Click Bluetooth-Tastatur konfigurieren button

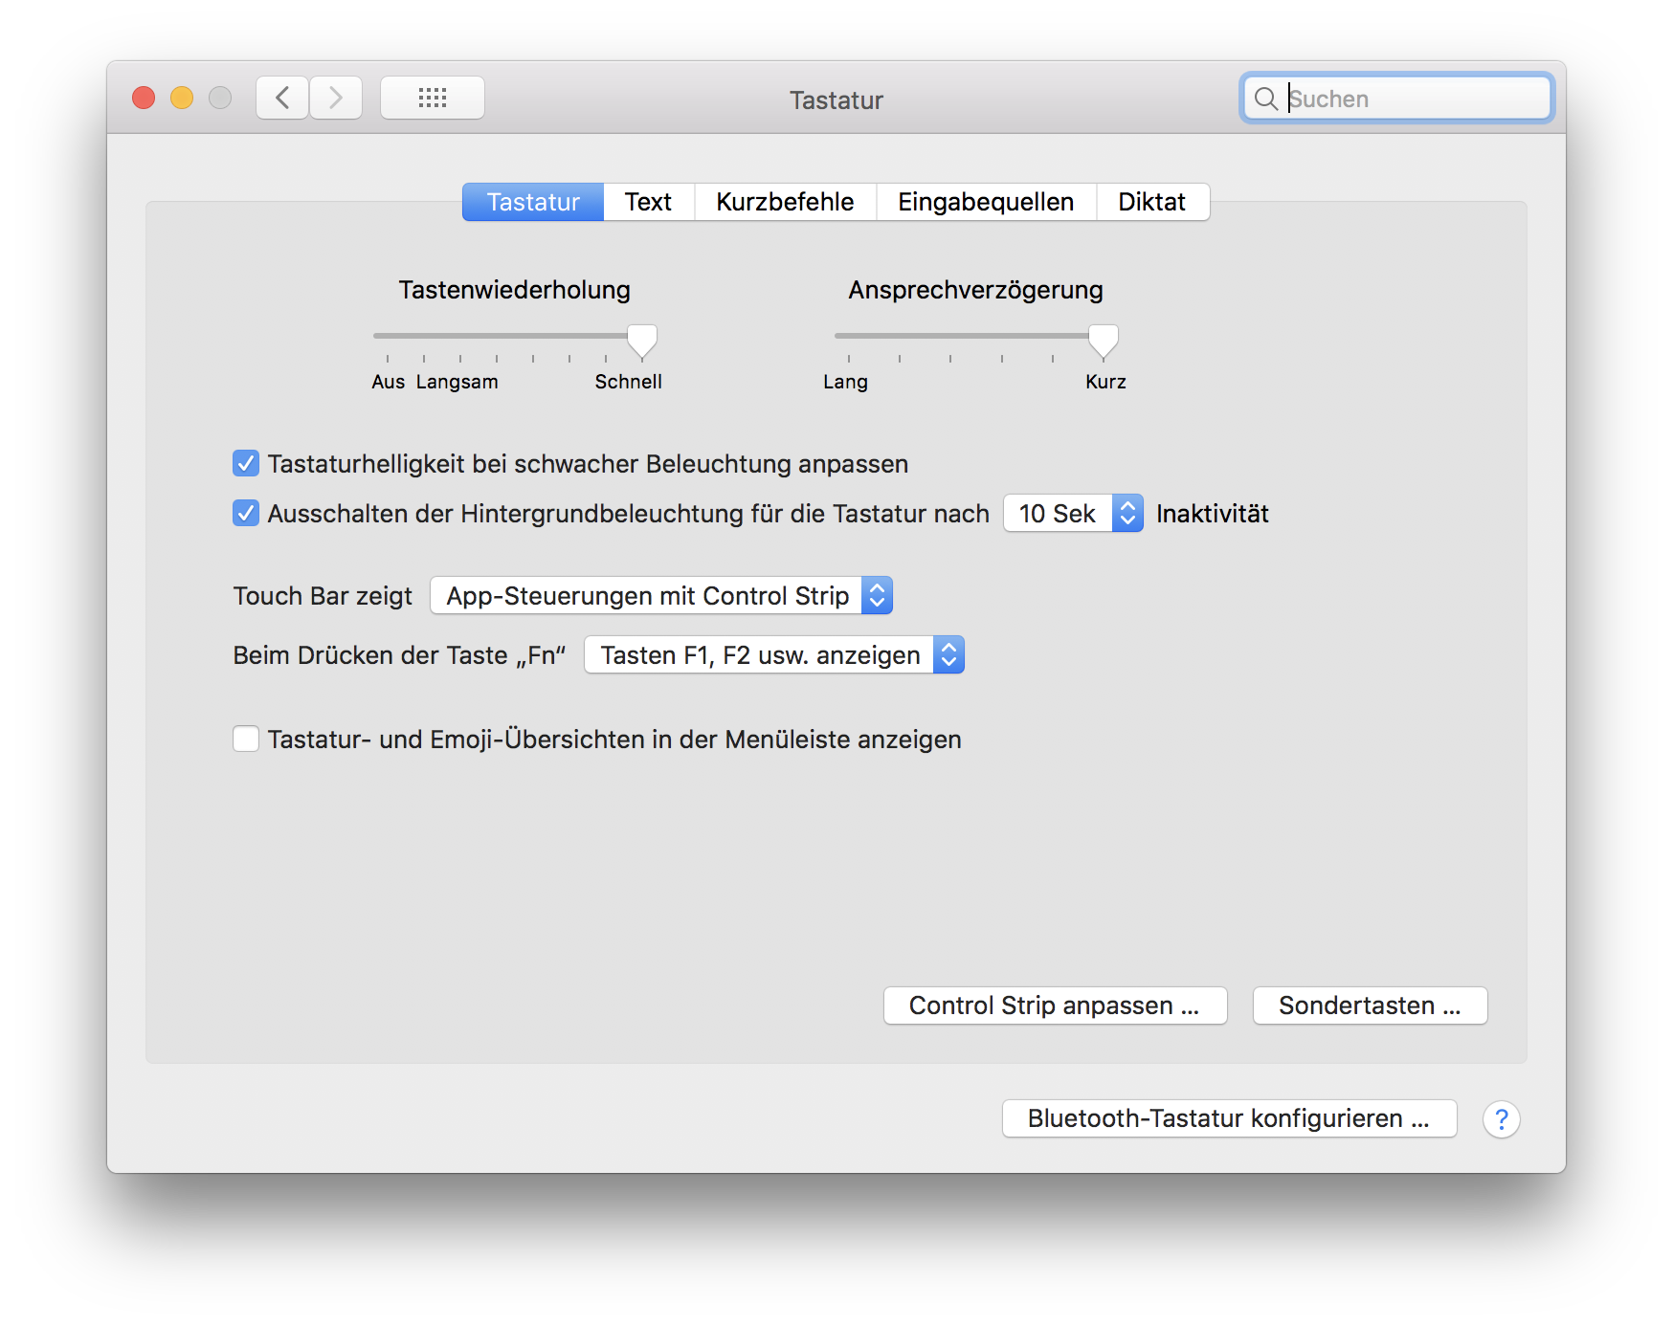[x=1229, y=1118]
